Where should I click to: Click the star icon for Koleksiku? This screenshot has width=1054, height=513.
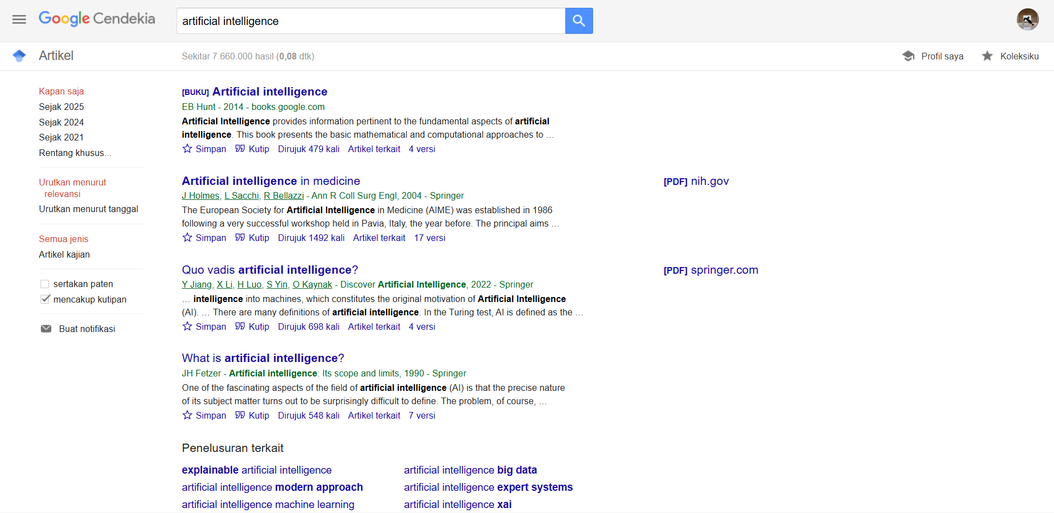click(987, 56)
